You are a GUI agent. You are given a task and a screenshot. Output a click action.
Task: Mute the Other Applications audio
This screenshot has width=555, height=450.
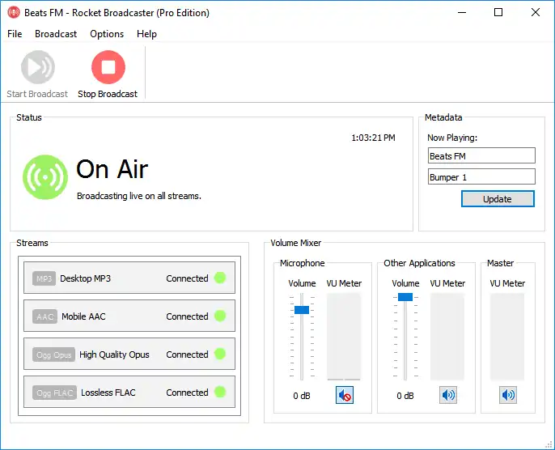448,395
